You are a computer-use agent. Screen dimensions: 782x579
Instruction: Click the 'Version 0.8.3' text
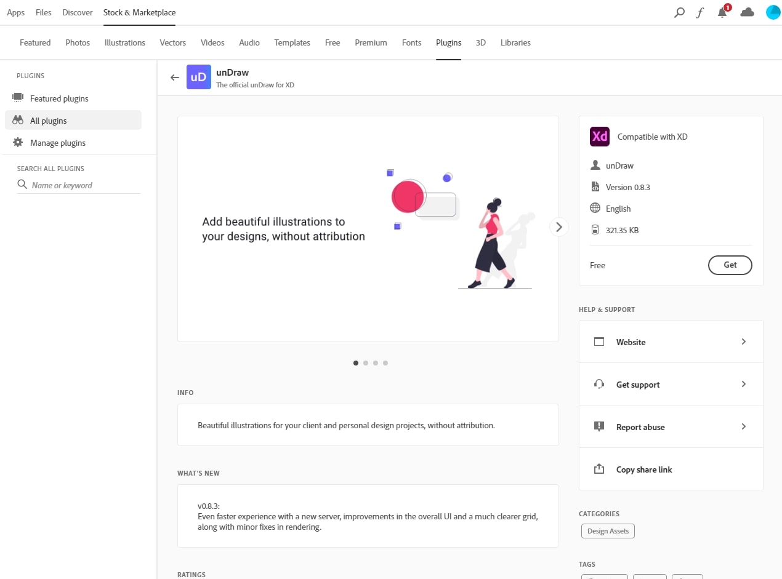click(628, 187)
